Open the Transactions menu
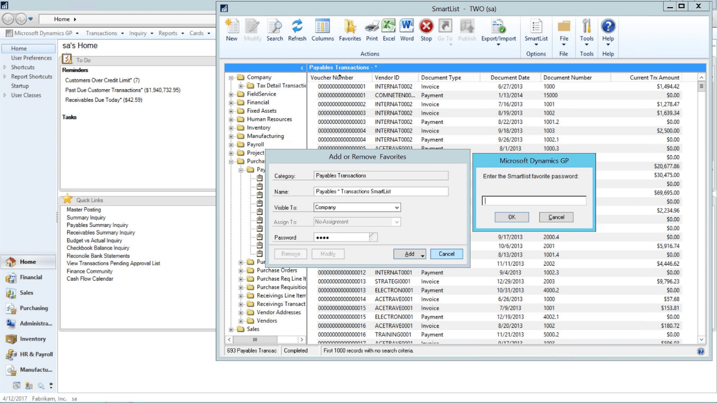The image size is (717, 403). click(105, 33)
